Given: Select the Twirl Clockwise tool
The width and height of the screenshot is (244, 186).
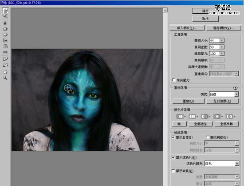Looking at the screenshot, I should tap(5, 23).
